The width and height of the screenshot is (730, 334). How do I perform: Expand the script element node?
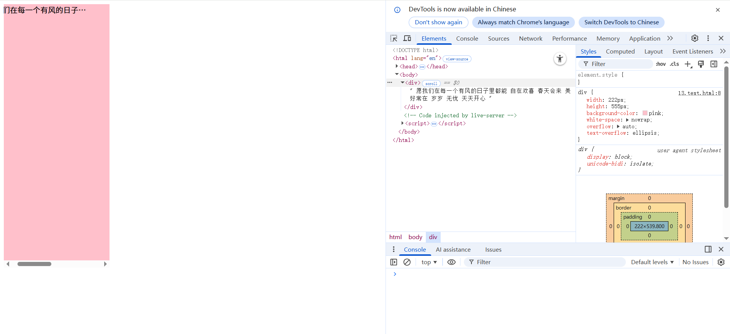coord(402,123)
